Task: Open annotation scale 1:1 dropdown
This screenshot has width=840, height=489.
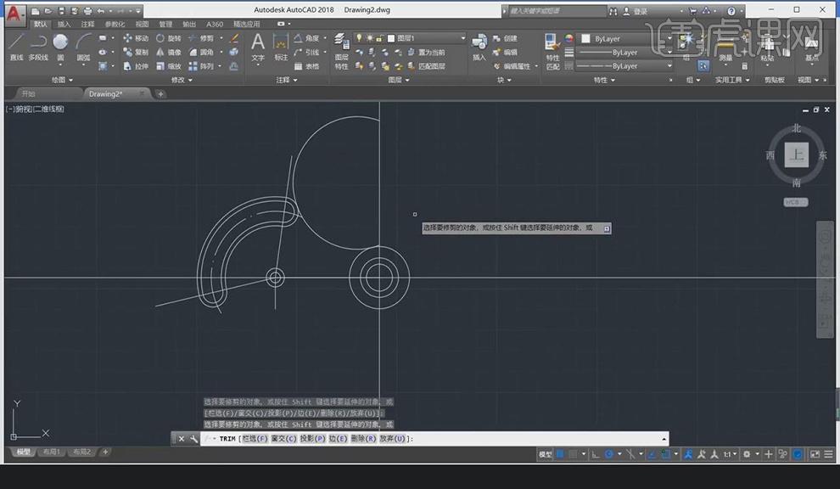Action: (x=731, y=454)
